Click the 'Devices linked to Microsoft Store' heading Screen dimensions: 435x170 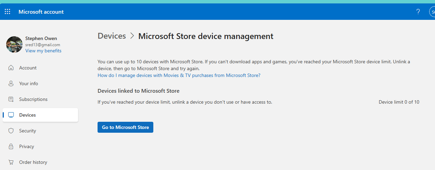pos(139,91)
